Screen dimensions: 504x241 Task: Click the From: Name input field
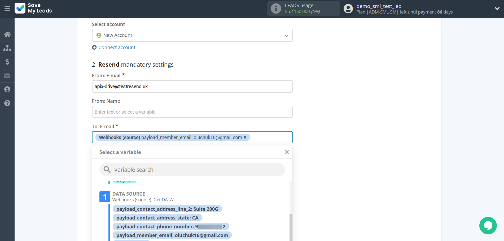point(192,112)
